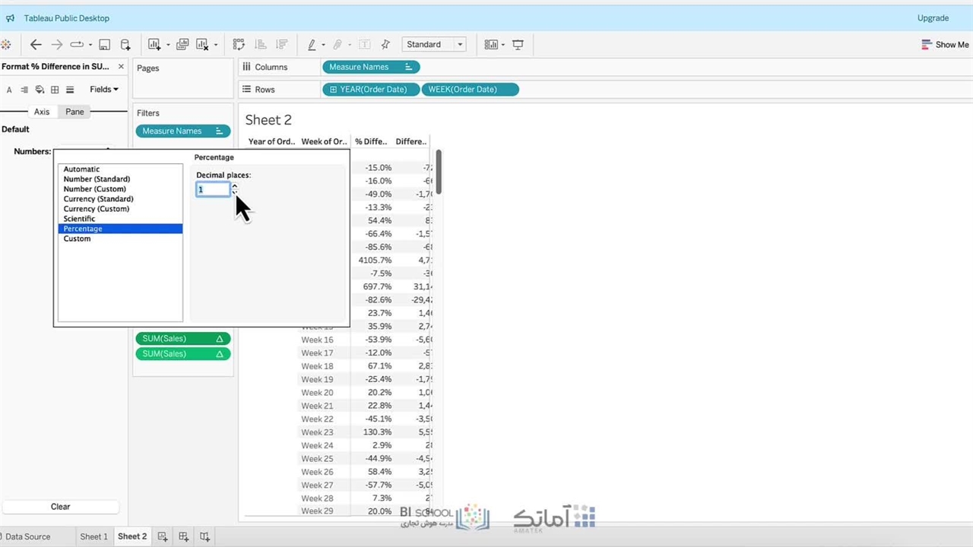973x547 pixels.
Task: Switch to the Sheet 1 tab
Action: [93, 536]
